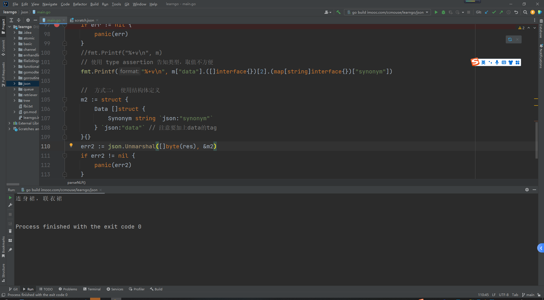
Task: Pin the Run tab
Action: [10, 250]
